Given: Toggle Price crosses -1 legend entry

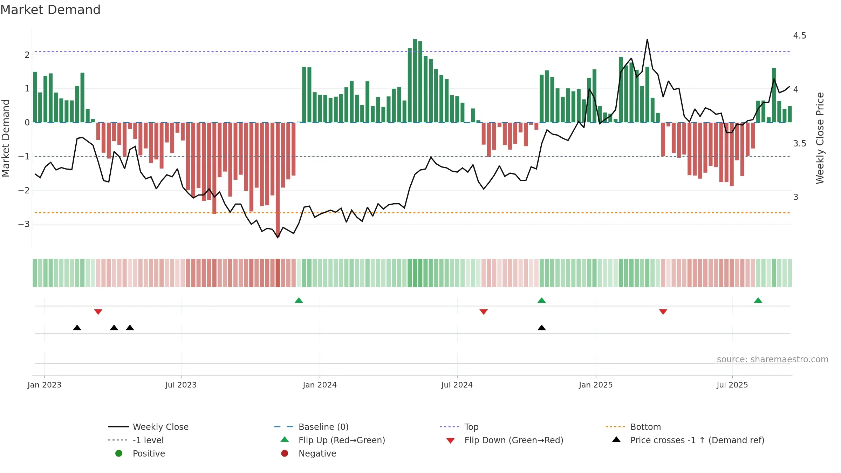Looking at the screenshot, I should (x=688, y=440).
